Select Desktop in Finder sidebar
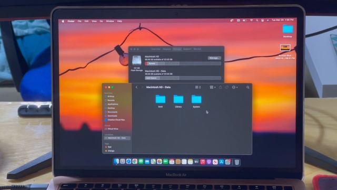The width and height of the screenshot is (337, 190). pos(111,108)
